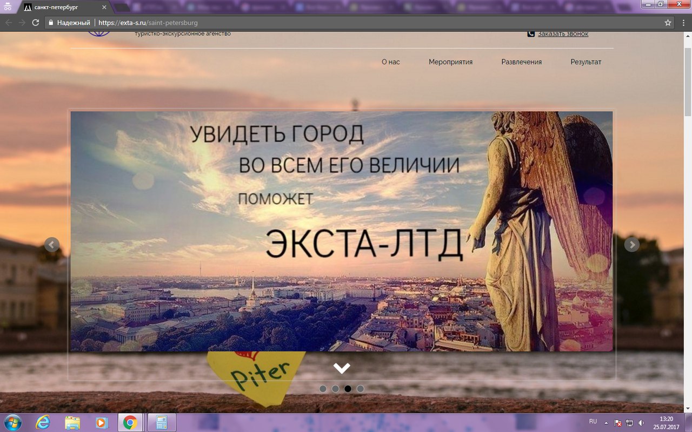
Task: Open the О нас menu item
Action: [x=391, y=62]
